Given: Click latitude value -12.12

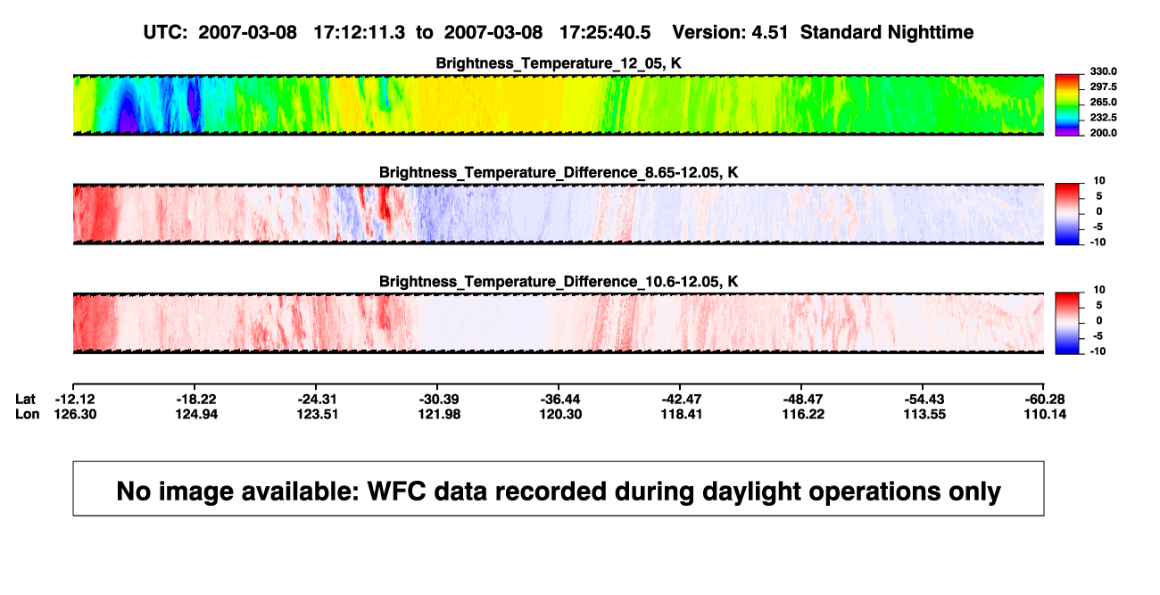Looking at the screenshot, I should (76, 398).
